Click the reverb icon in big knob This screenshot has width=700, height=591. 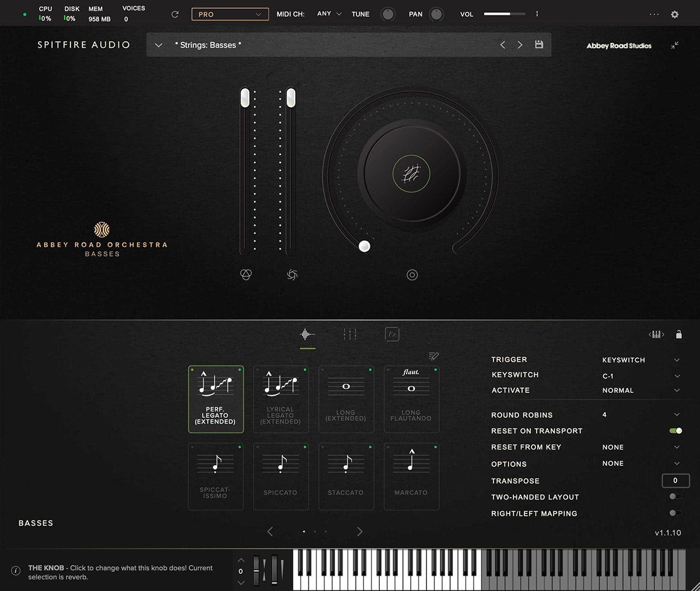point(411,174)
